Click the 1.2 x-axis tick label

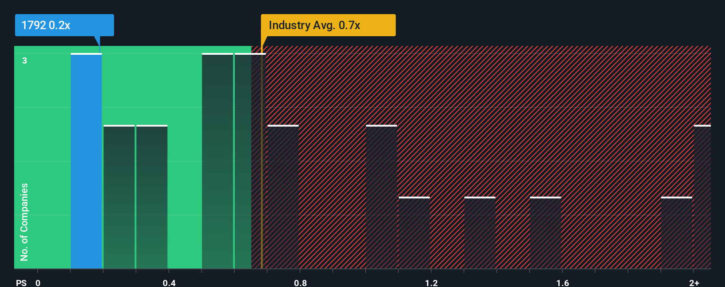pyautogui.click(x=431, y=283)
